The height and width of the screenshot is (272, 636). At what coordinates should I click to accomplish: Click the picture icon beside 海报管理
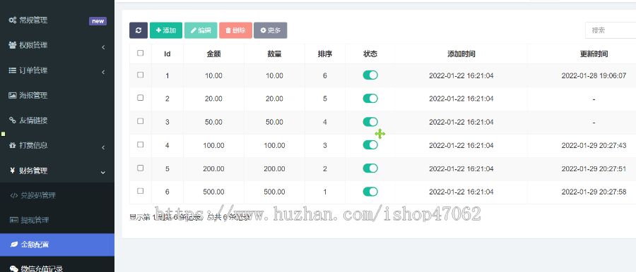click(13, 96)
